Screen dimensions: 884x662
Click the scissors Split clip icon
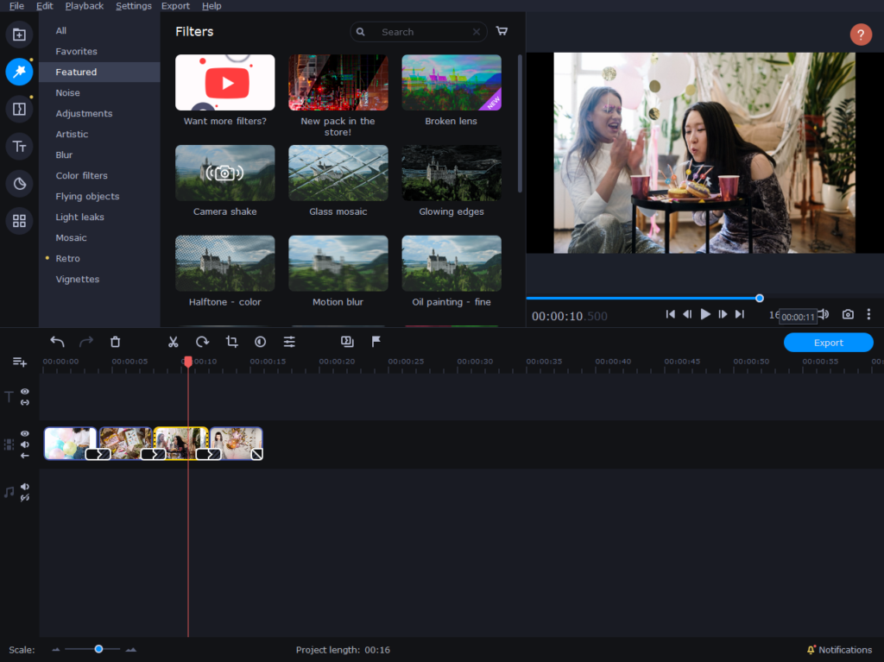[x=173, y=342]
